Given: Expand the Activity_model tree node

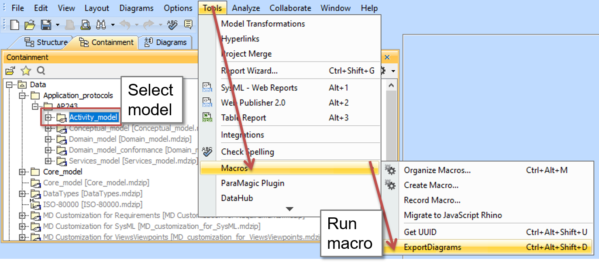Looking at the screenshot, I should (x=48, y=117).
